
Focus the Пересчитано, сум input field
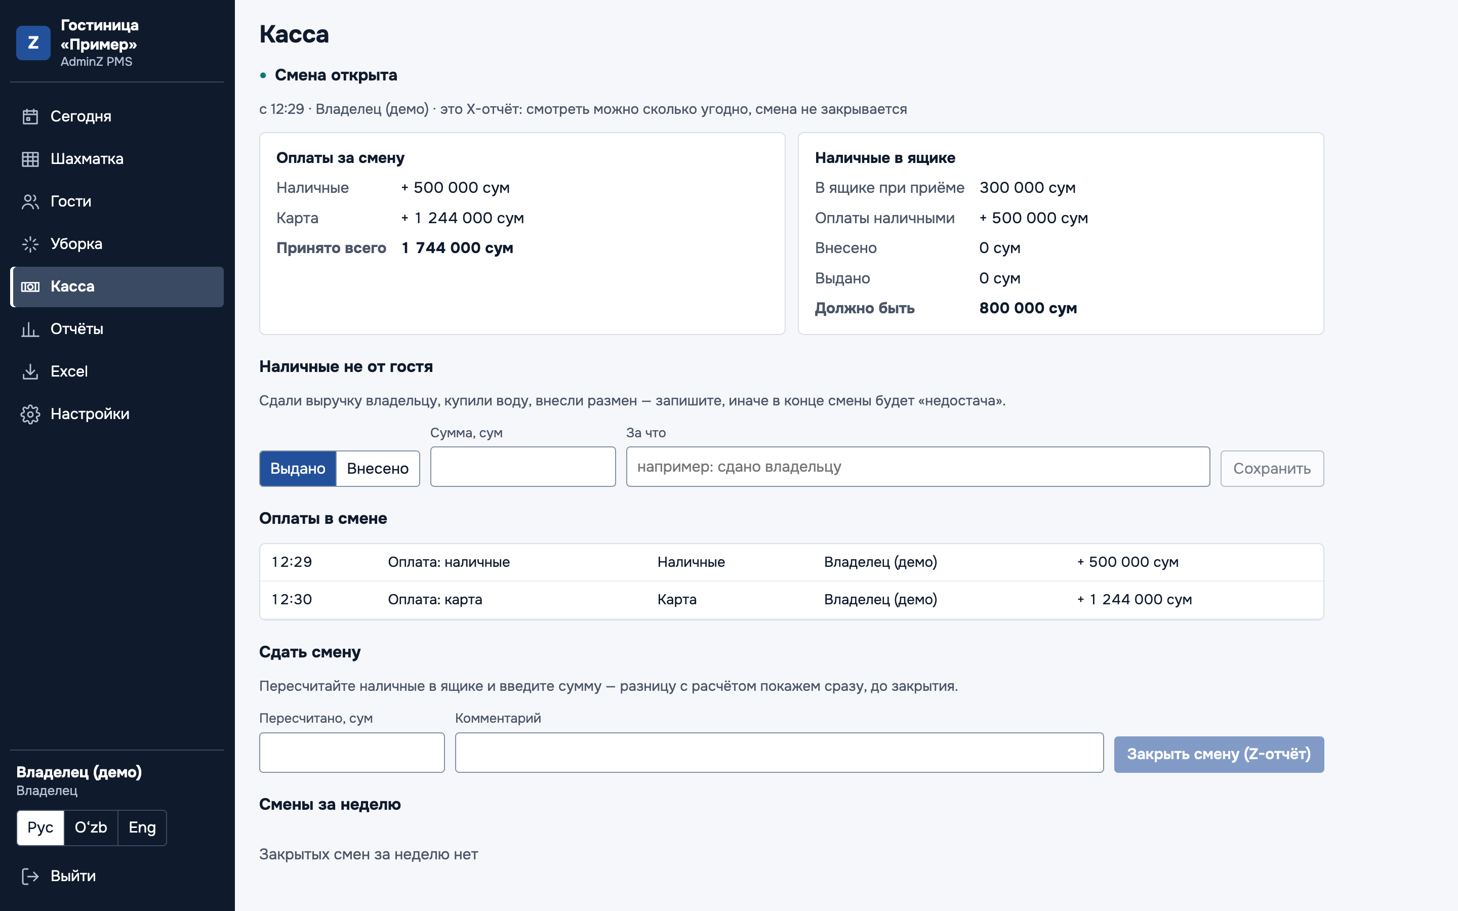coord(352,753)
